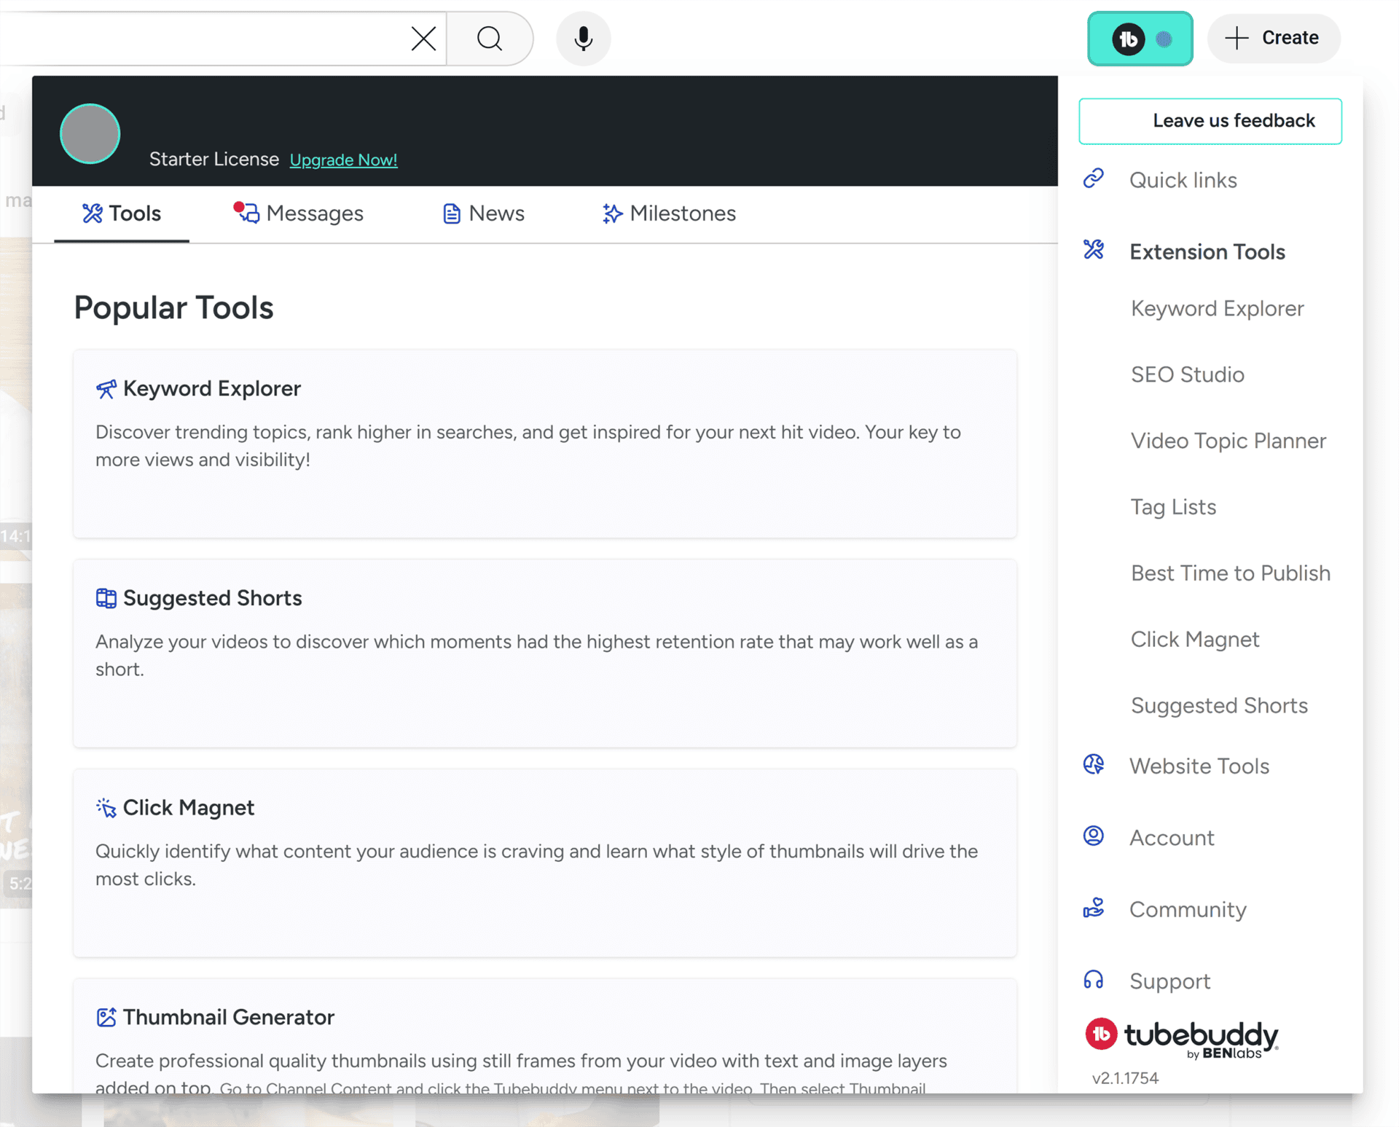Click Leave us feedback button

pyautogui.click(x=1210, y=121)
